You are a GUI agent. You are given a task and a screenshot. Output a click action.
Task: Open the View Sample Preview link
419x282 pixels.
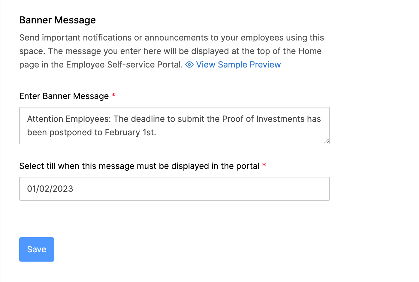(238, 65)
